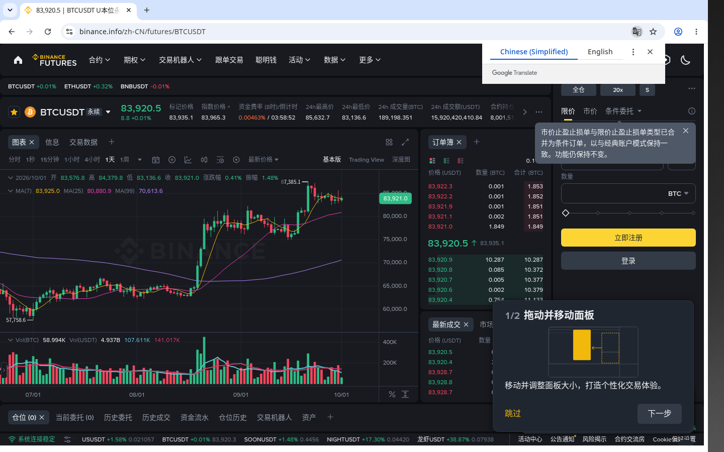Screen dimensions: 724x452
Task: Collapse the MA indicator legend row
Action: [11, 191]
